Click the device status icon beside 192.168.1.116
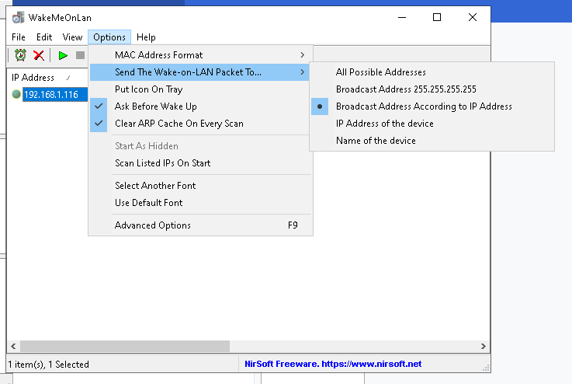The image size is (572, 384). click(x=16, y=94)
